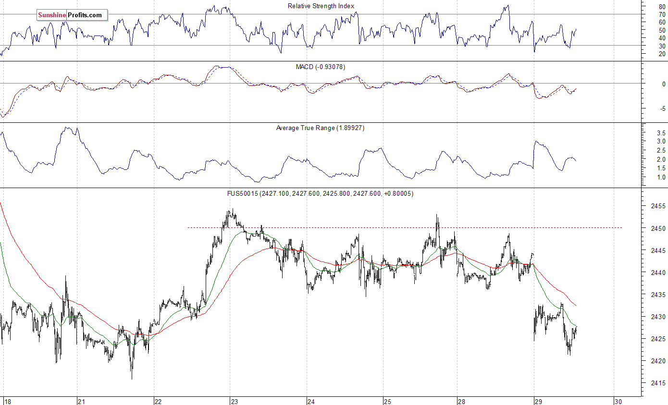
Task: Click date label 21 on time axis
Action: click(82, 401)
